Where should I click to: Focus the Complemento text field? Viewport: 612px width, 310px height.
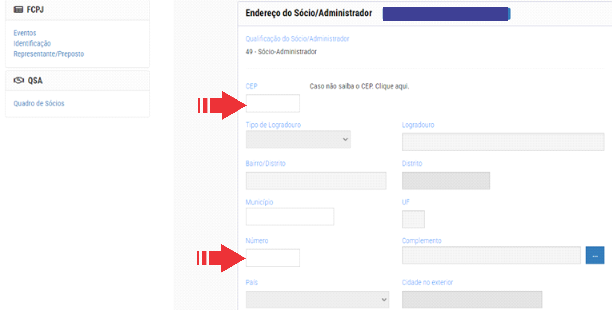coord(491,255)
